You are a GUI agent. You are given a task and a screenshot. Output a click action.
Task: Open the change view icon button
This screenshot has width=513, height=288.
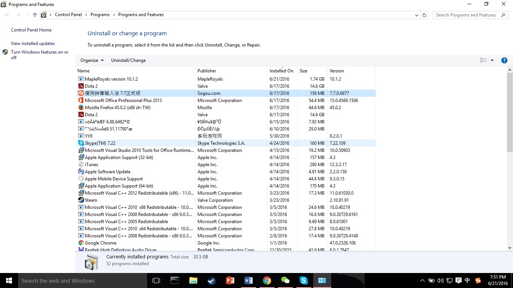pos(483,60)
